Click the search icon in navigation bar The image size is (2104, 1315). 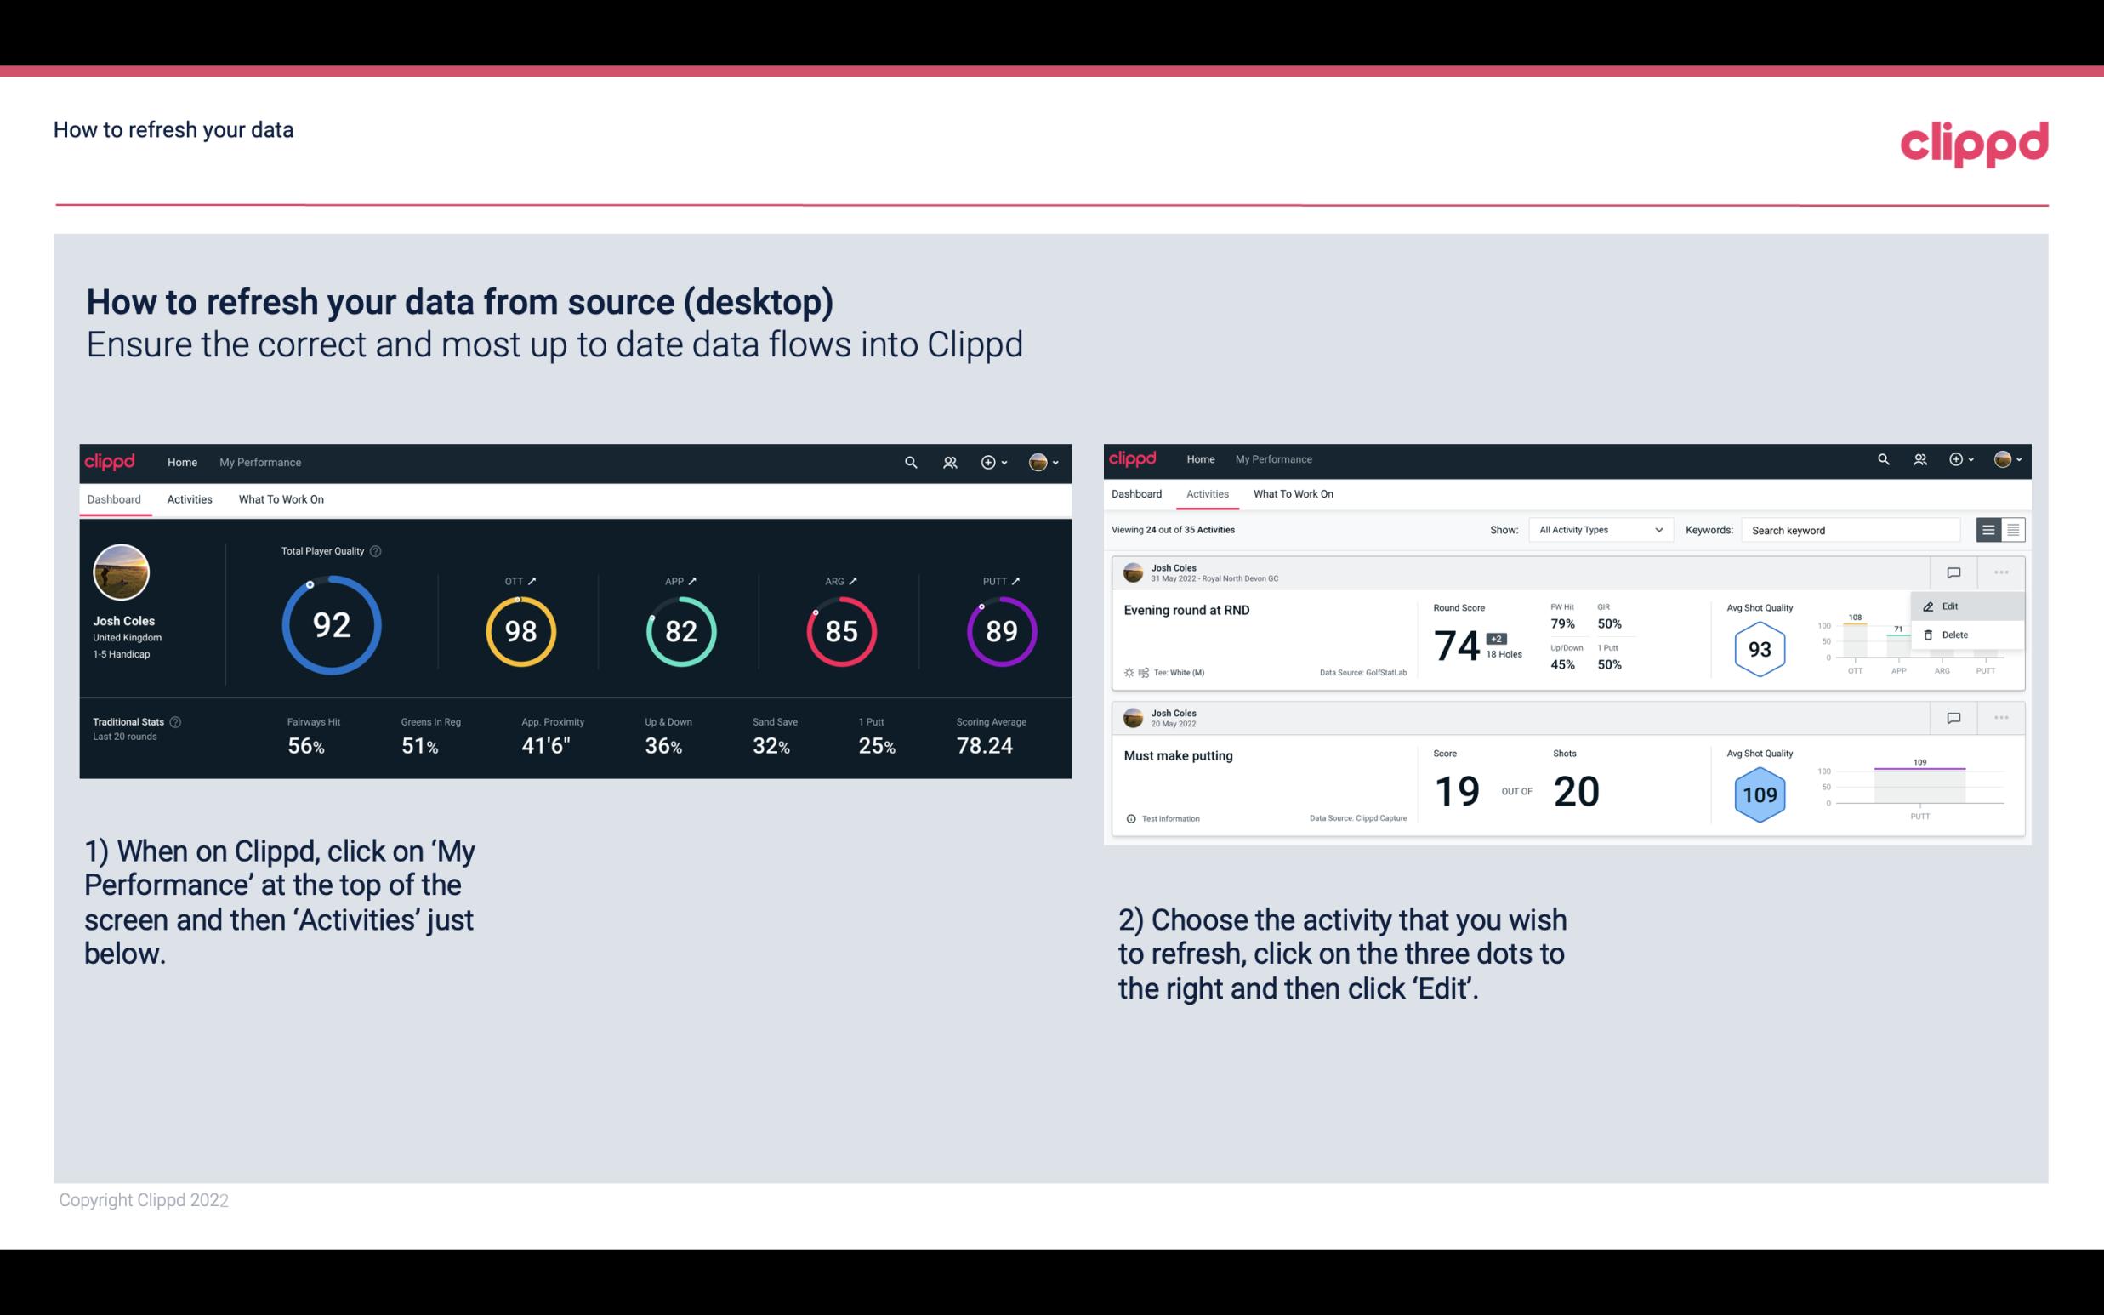click(x=910, y=462)
